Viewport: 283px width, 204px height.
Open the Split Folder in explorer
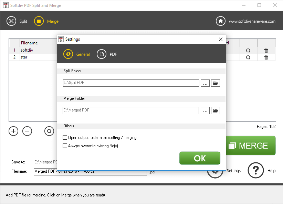[216, 83]
